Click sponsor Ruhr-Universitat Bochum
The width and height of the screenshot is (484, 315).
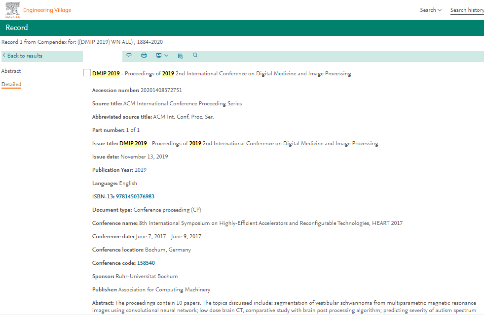(x=147, y=276)
